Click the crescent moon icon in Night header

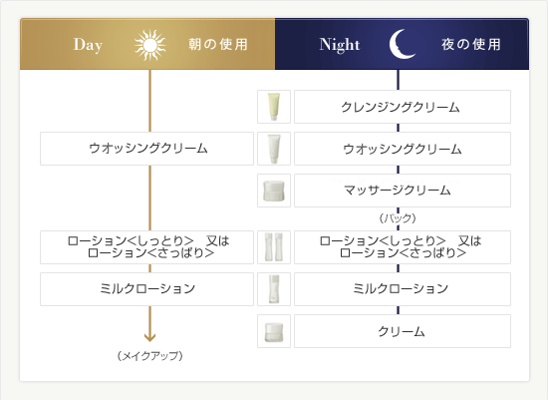(403, 44)
